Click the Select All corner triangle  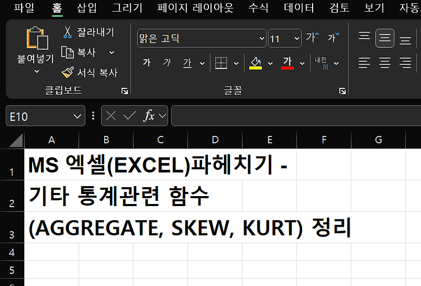click(x=16, y=140)
